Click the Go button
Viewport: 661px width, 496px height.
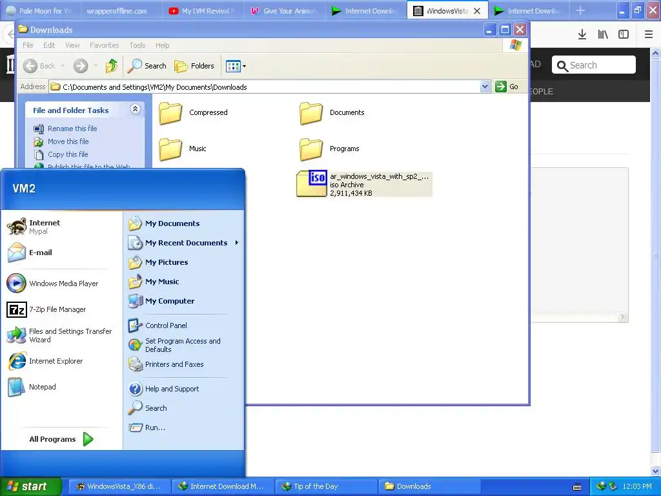click(507, 87)
